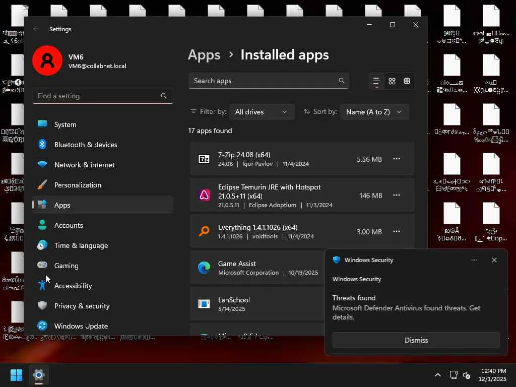516x387 pixels.
Task: Switch to table view layout
Action: pos(407,81)
